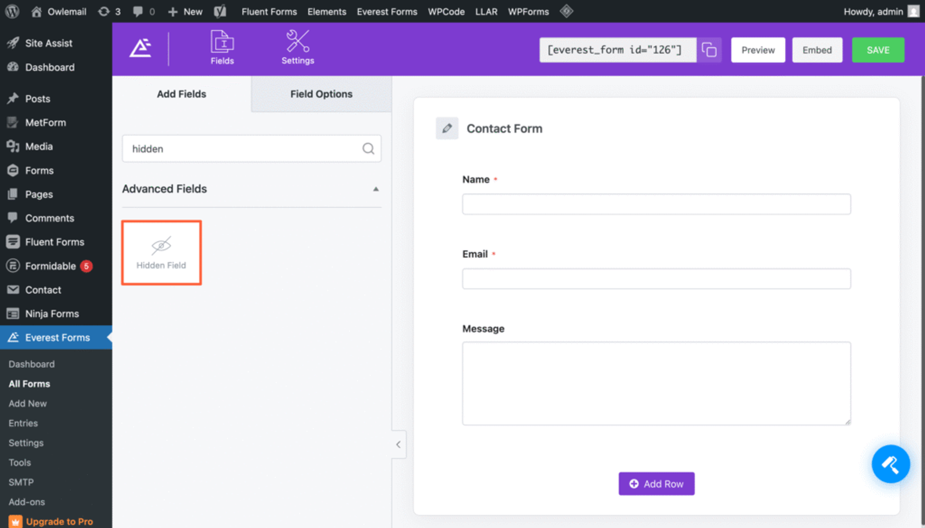
Task: Click the WordPress logo in admin bar
Action: [12, 11]
